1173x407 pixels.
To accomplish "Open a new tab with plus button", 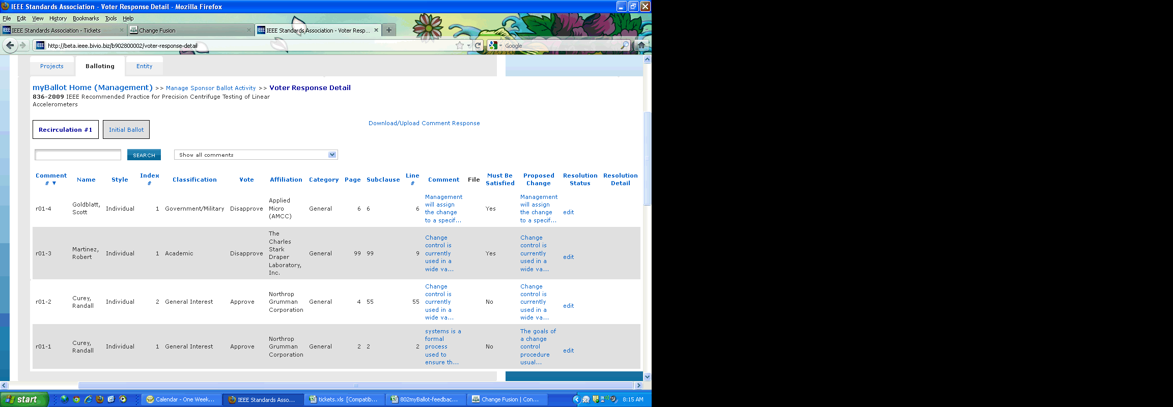I will (389, 30).
